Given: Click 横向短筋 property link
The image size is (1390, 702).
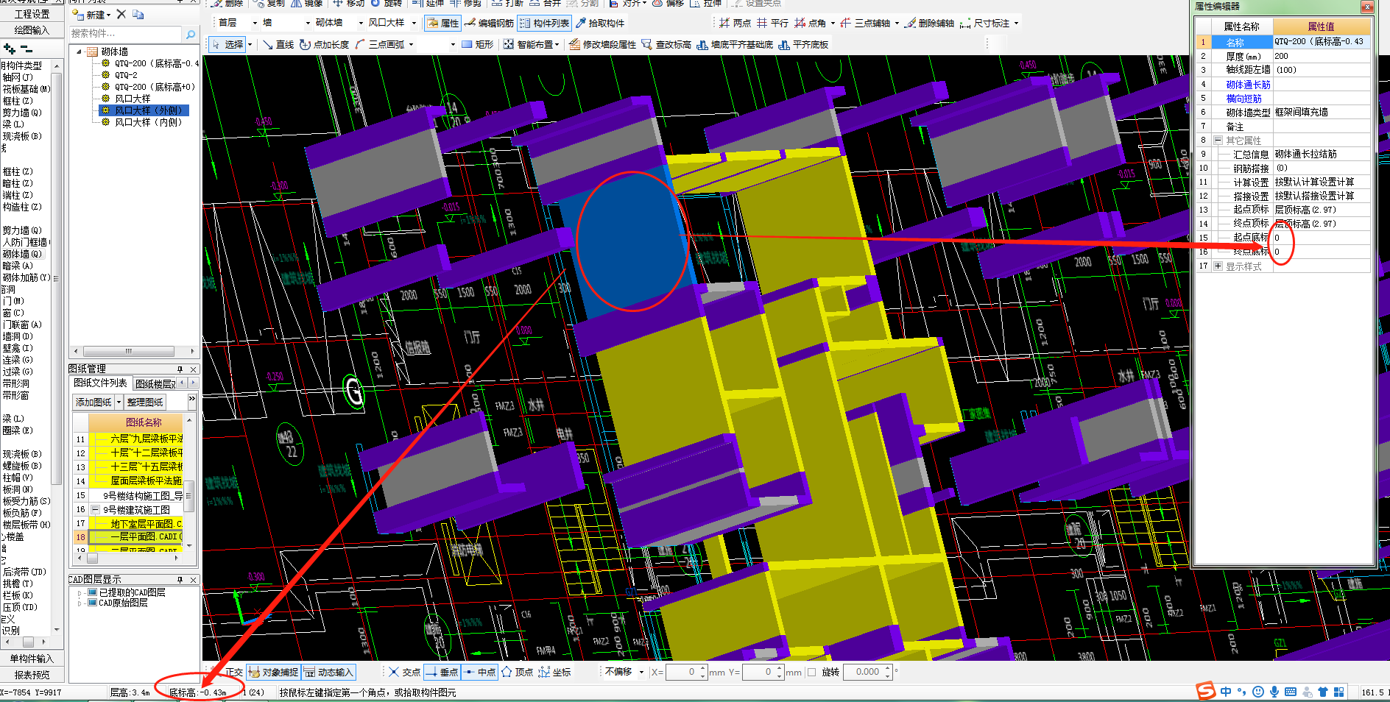Looking at the screenshot, I should [x=1243, y=99].
